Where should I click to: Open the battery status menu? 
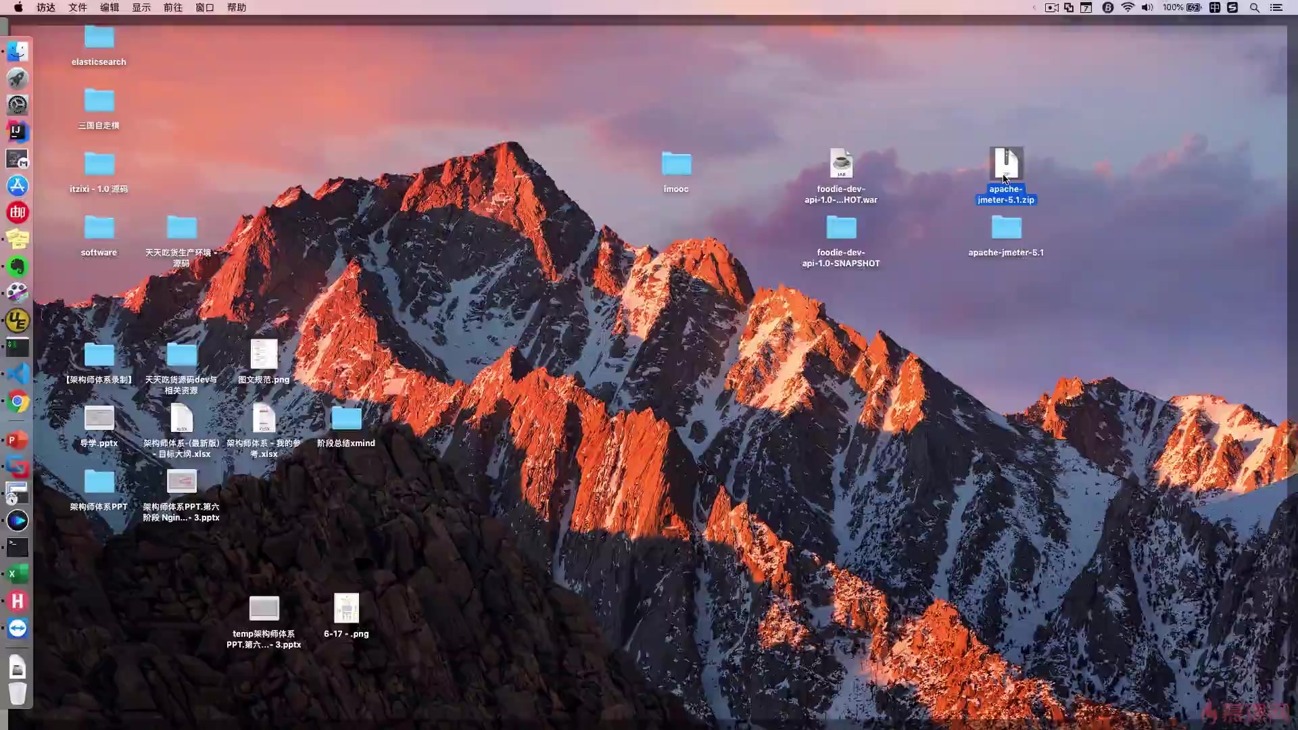(1193, 7)
